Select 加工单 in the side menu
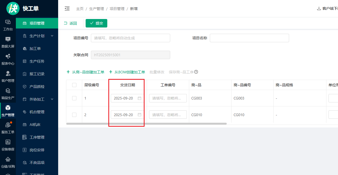Screen dimensions: 338x175 (x=35, y=49)
